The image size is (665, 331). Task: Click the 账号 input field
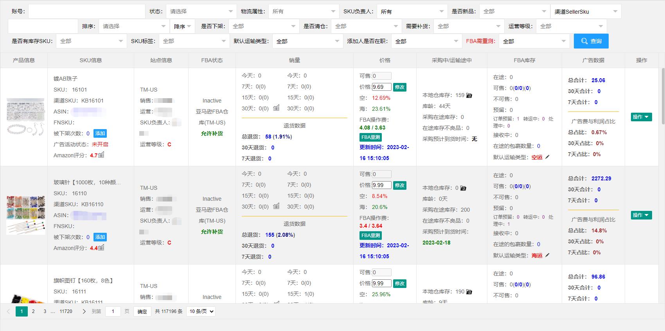click(86, 11)
